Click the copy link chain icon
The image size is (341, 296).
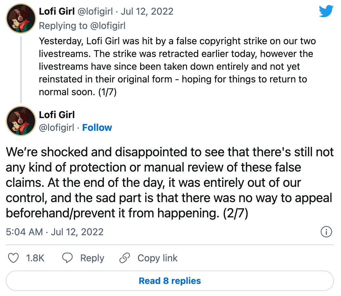coord(125,258)
